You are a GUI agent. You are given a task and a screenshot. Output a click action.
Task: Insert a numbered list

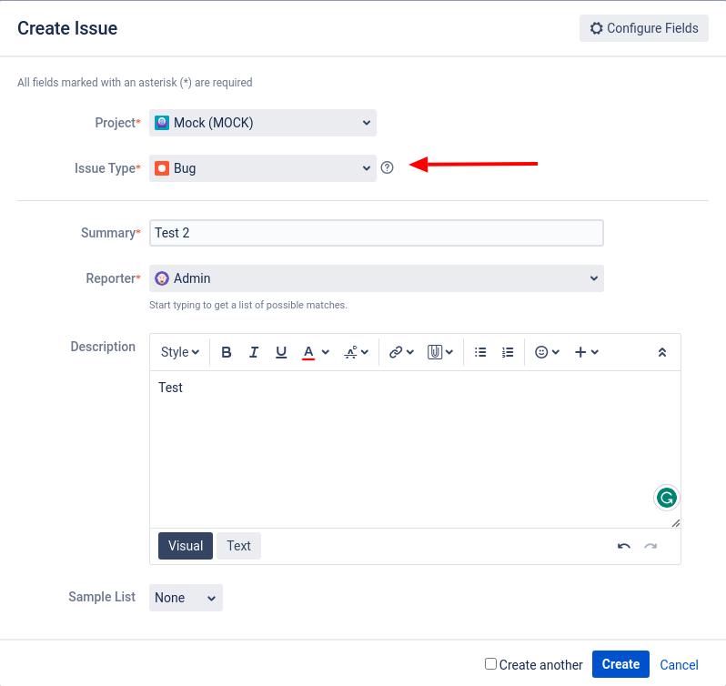[x=508, y=352]
